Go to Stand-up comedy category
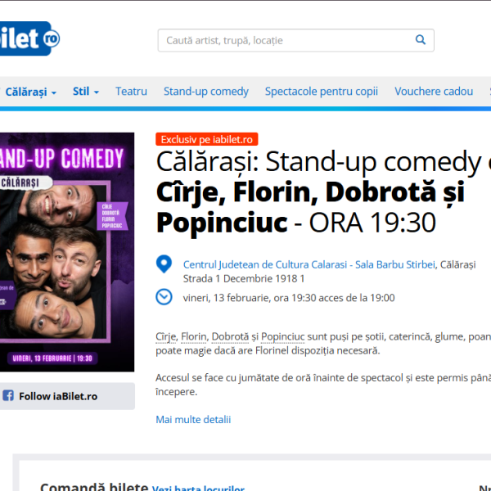 click(x=206, y=92)
